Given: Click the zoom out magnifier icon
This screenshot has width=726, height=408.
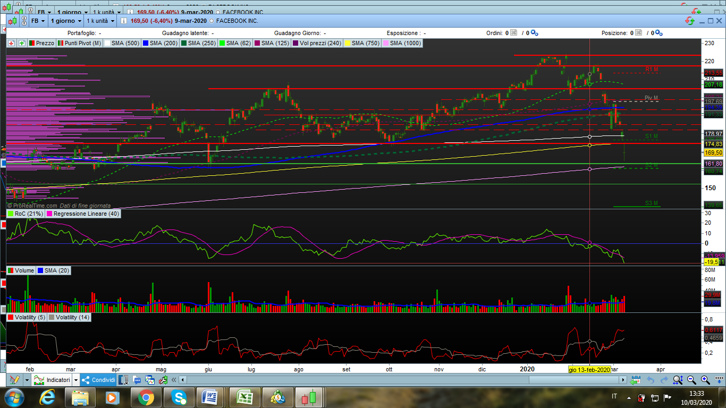Looking at the screenshot, I should coord(691,380).
